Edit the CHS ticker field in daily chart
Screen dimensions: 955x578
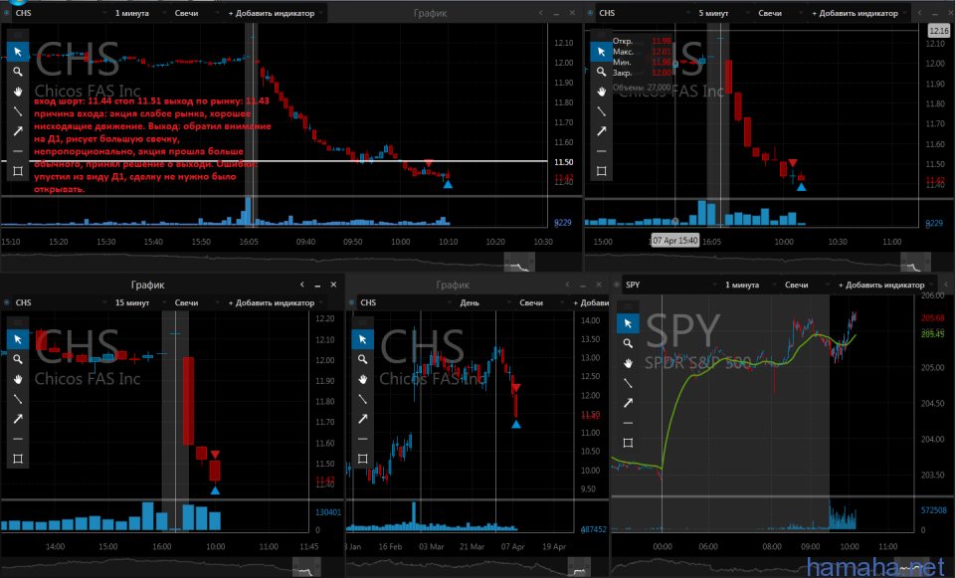coord(405,302)
